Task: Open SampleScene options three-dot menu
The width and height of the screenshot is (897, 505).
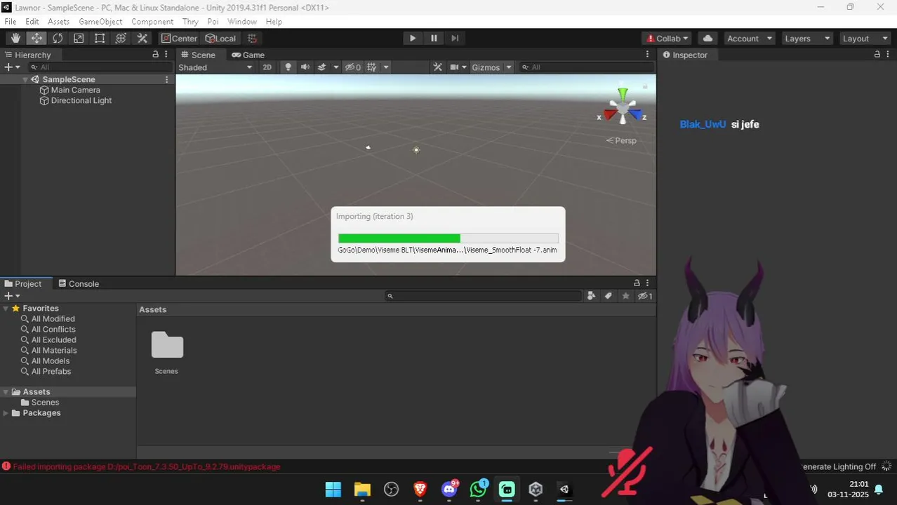Action: (166, 79)
